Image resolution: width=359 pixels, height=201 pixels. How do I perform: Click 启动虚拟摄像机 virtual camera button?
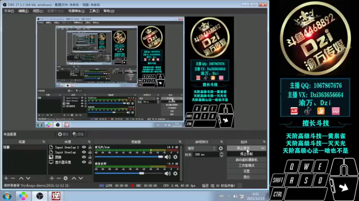246,160
